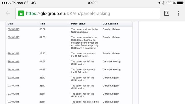This screenshot has width=185, height=104.
Task: Tap the green secure padlock icon
Action: 21,13
